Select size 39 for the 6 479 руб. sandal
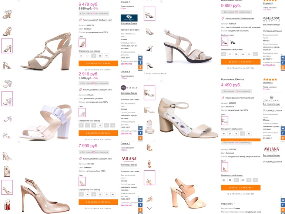Screen dimensions: 285x214 pyautogui.click(x=100, y=56)
